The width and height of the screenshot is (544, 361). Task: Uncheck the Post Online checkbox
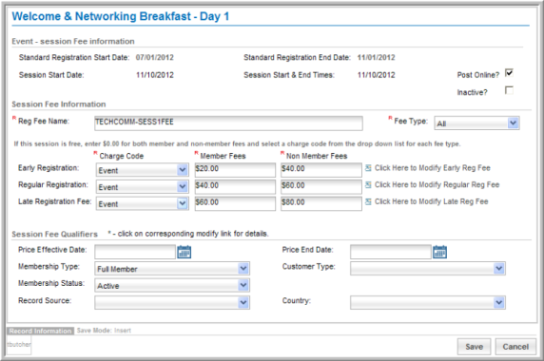pyautogui.click(x=509, y=73)
